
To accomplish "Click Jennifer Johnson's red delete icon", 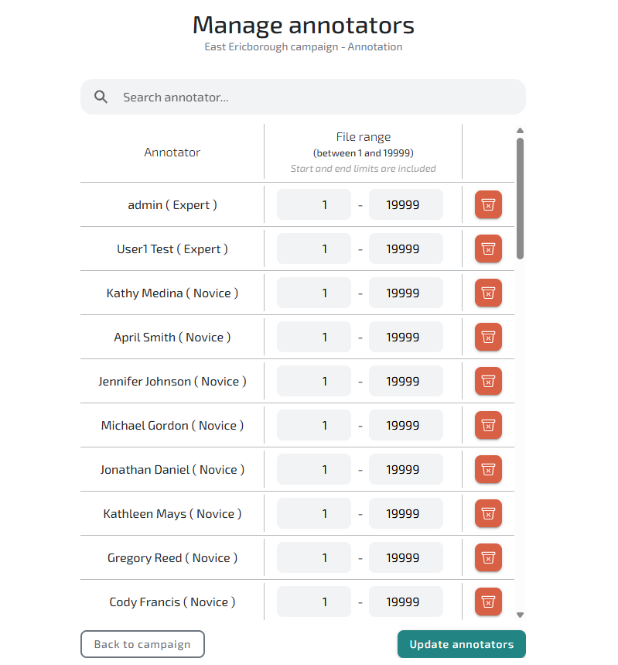I will 488,382.
